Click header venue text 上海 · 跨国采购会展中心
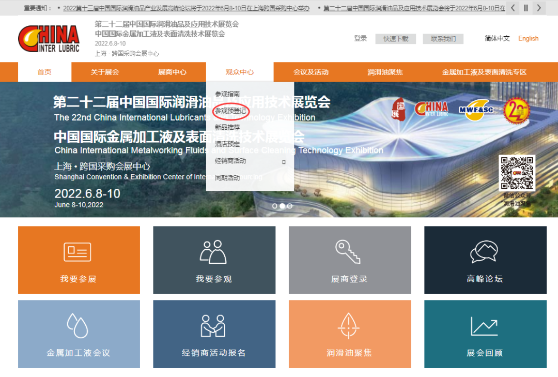 [x=127, y=53]
